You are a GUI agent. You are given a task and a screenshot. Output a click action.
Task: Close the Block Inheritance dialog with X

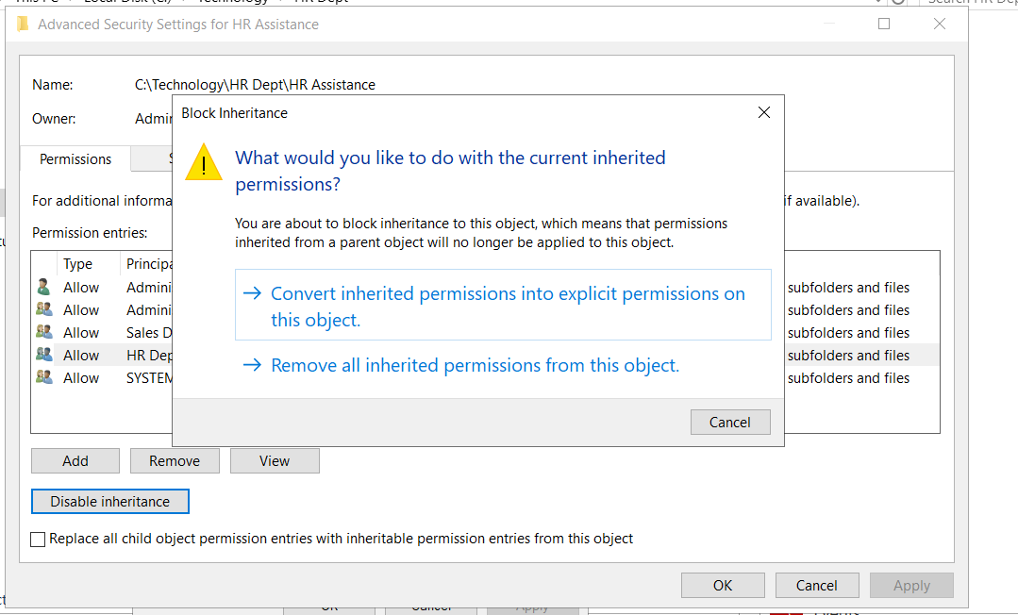point(763,113)
